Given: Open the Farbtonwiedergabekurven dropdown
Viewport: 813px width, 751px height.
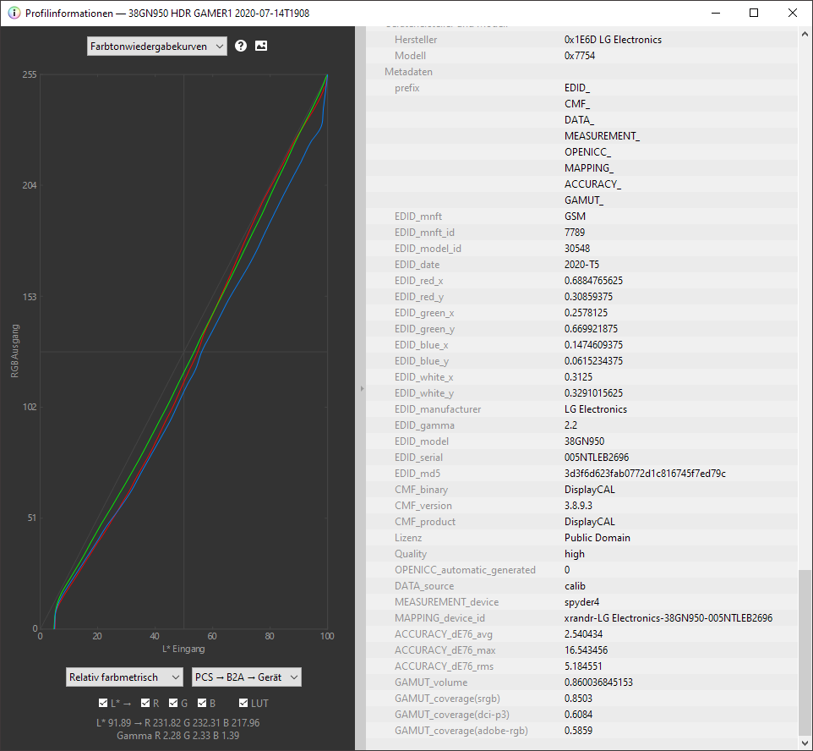Looking at the screenshot, I should 157,47.
